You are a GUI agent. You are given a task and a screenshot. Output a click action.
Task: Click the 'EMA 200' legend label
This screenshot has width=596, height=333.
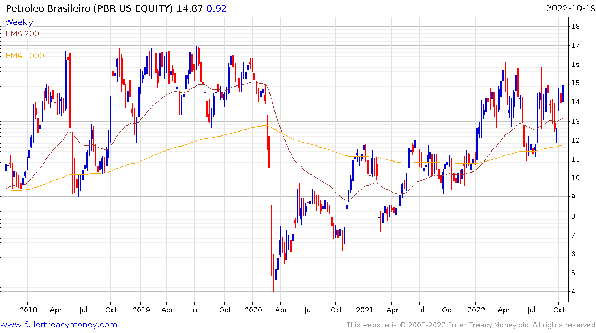[x=22, y=33]
